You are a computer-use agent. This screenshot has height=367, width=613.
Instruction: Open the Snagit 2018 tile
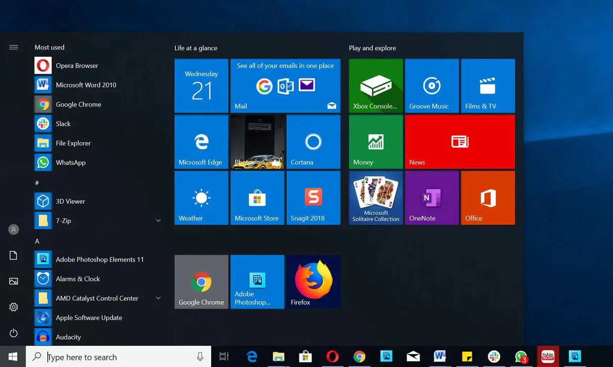(x=313, y=197)
